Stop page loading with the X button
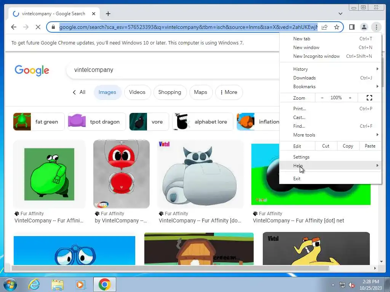The width and height of the screenshot is (390, 292). tap(38, 27)
